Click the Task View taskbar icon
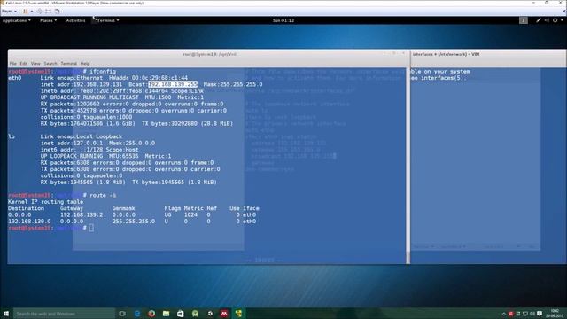Image resolution: width=567 pixels, height=319 pixels. click(x=122, y=314)
